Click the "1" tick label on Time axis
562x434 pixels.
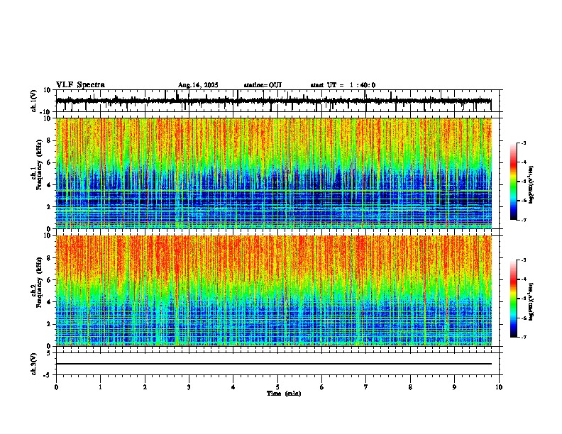100,387
